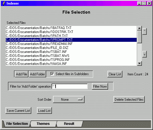This screenshot has height=130, width=153.
Task: Focus the Add Folder filter text field
Action: coord(69,86)
